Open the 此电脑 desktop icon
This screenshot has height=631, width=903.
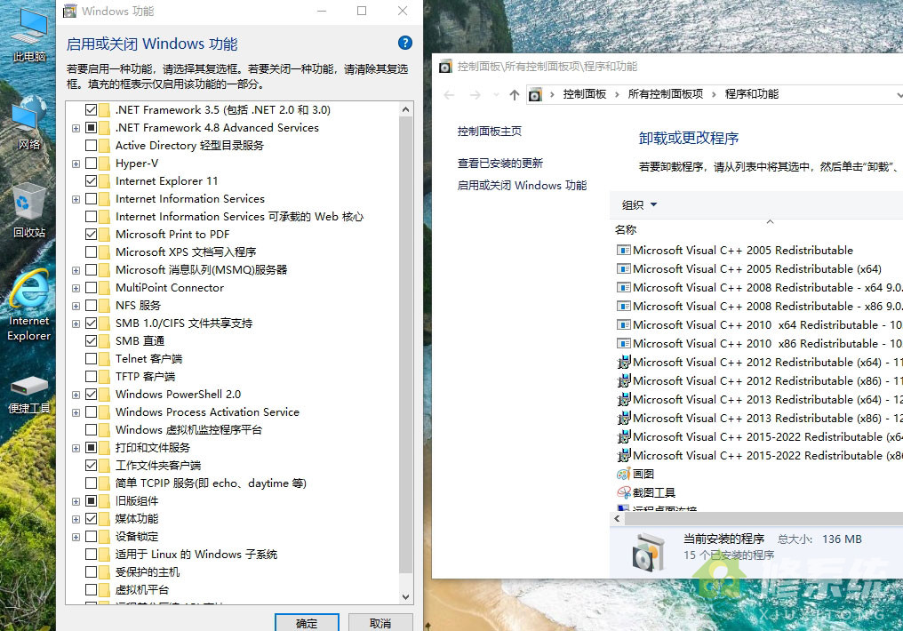[28, 35]
